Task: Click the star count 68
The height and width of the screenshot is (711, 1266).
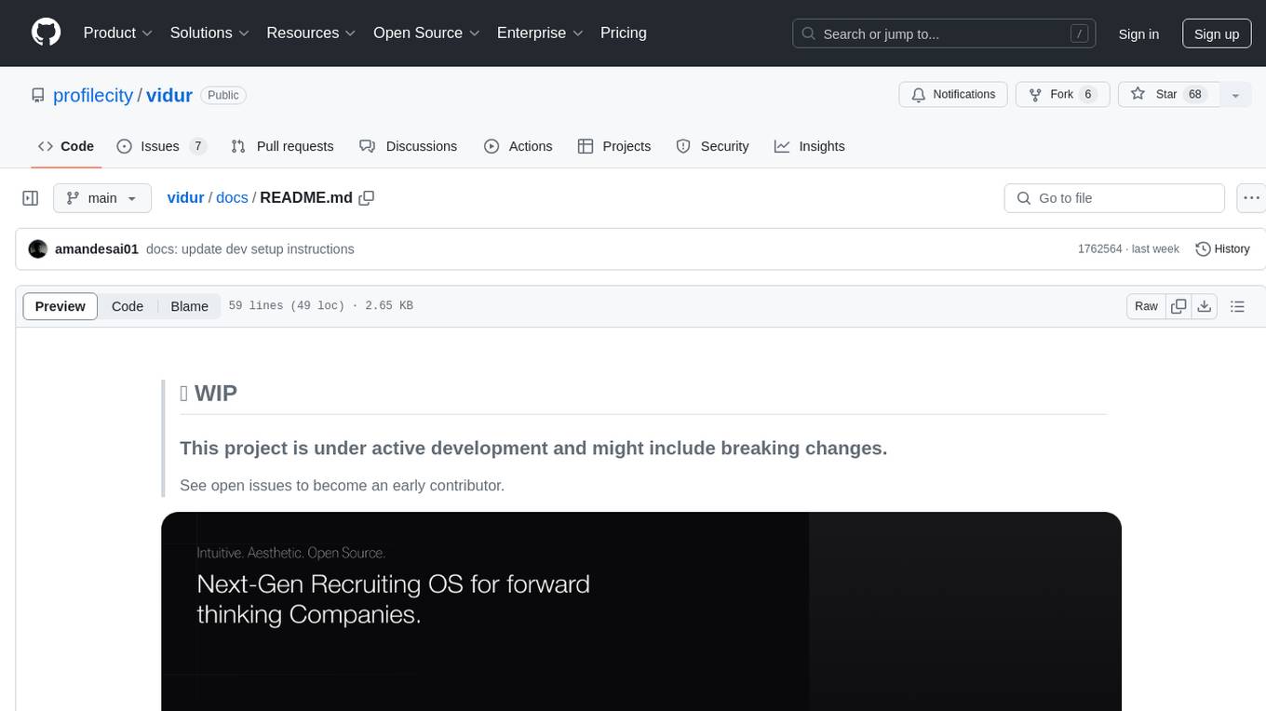Action: [1196, 95]
